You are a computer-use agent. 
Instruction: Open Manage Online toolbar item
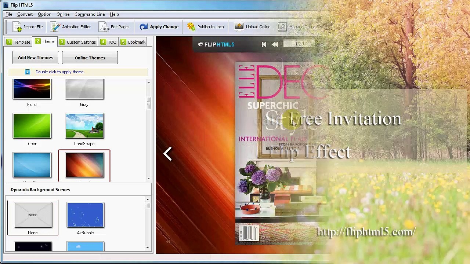[301, 27]
